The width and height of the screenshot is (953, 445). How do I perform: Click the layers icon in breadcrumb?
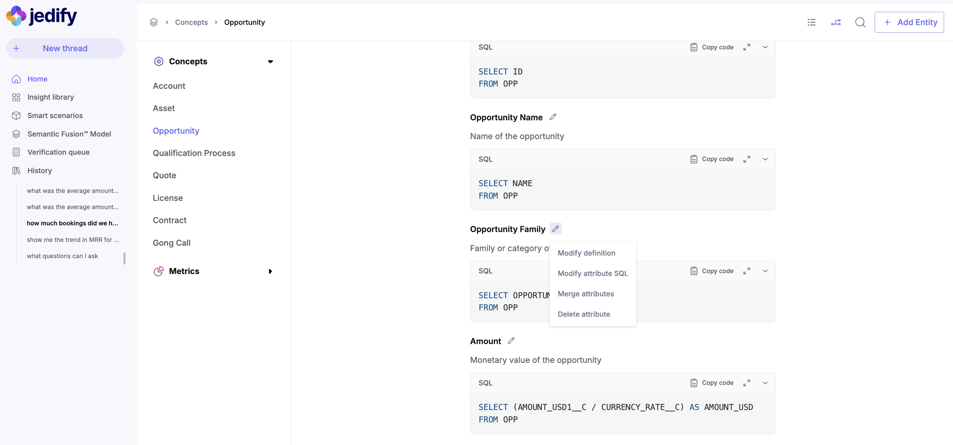point(153,22)
